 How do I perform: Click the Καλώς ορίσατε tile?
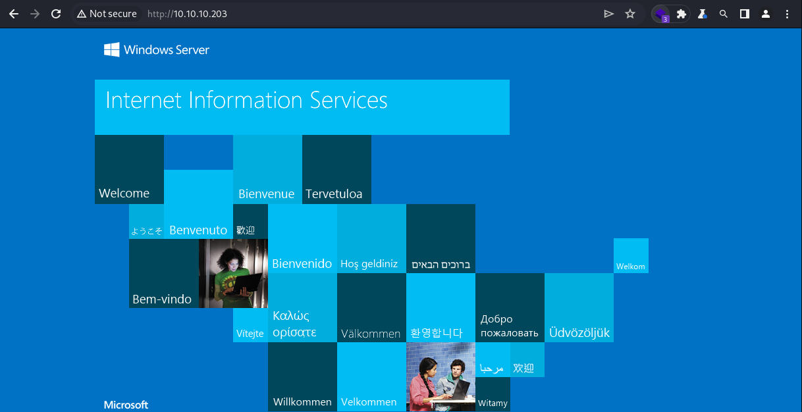click(302, 307)
